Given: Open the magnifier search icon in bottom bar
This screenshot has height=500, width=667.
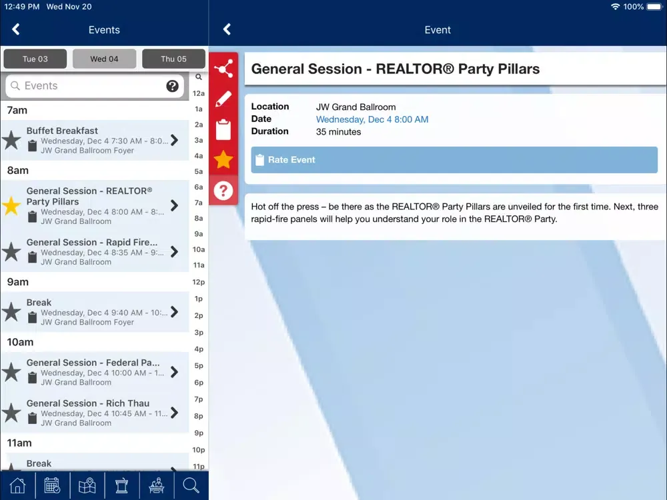Looking at the screenshot, I should click(191, 485).
